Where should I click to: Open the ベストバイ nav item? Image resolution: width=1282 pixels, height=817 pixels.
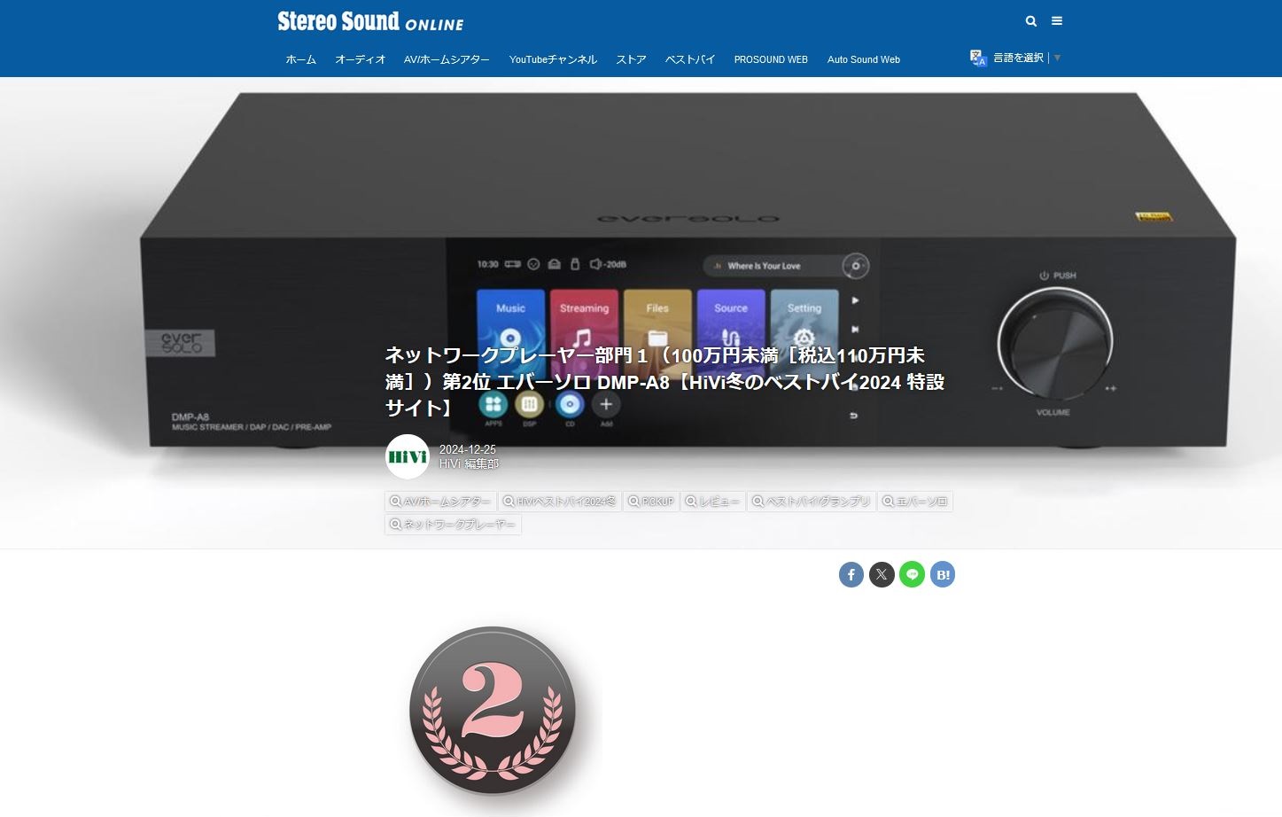tap(690, 59)
